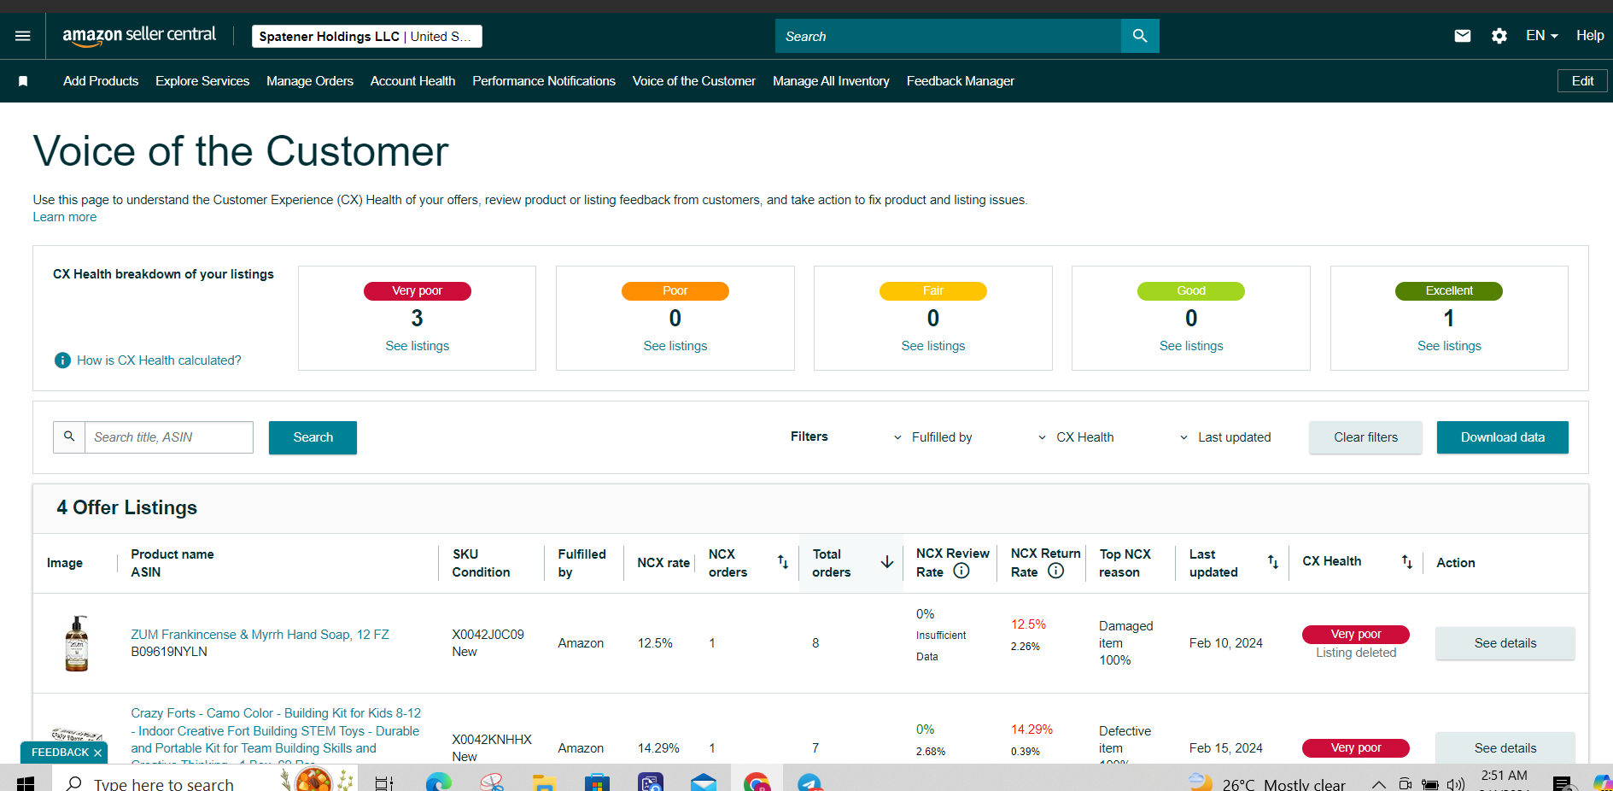This screenshot has width=1613, height=791.
Task: Click the info icon beside CX Health calculated
Action: pyautogui.click(x=62, y=360)
